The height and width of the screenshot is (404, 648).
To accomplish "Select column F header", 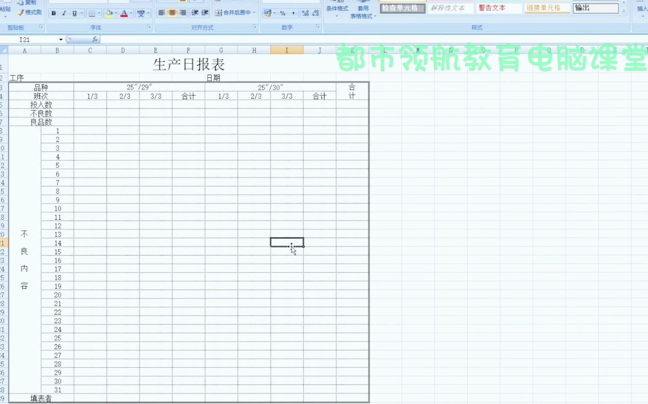I will (x=188, y=50).
